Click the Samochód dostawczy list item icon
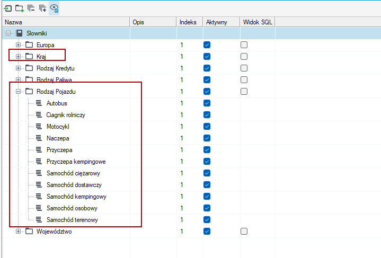The image size is (381, 258). tap(39, 185)
